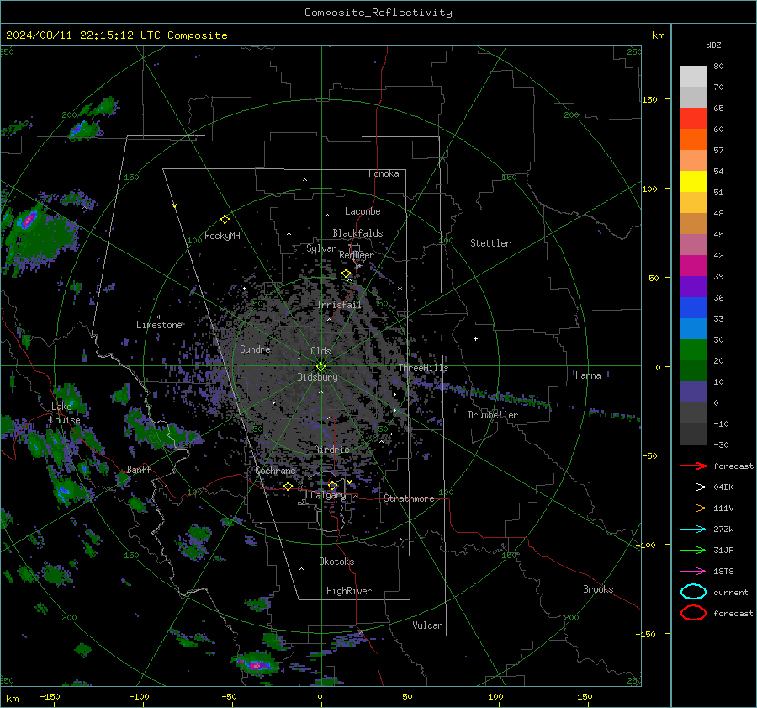Click the Stettler town label
This screenshot has height=708, width=757.
(x=490, y=243)
